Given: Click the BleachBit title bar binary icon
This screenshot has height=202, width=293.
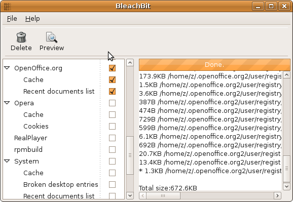Looking at the screenshot, I should pyautogui.click(x=7, y=7).
